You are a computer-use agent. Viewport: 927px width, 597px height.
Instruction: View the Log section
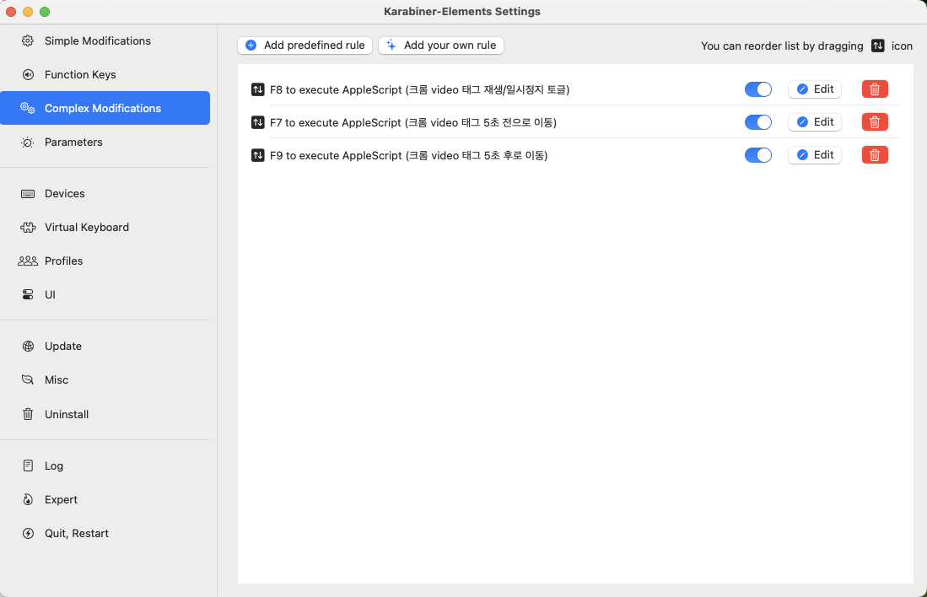[105, 465]
